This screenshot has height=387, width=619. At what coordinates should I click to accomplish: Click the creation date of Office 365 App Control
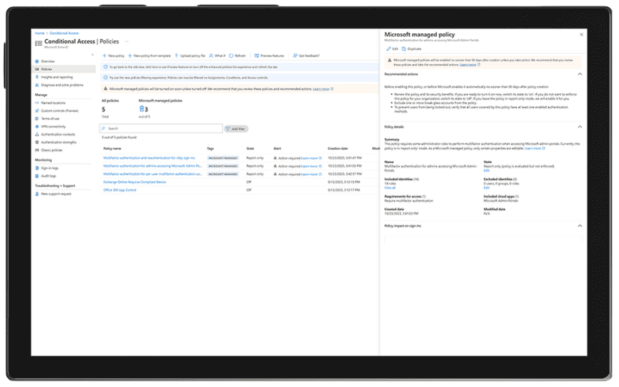tap(344, 190)
